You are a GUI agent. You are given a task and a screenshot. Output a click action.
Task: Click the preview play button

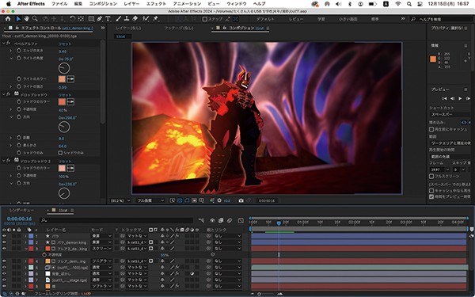click(460, 98)
